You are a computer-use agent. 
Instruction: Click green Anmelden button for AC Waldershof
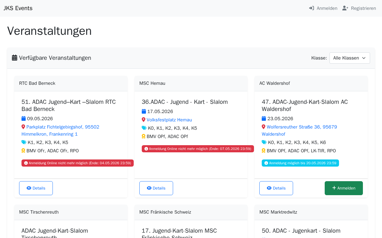(x=344, y=188)
